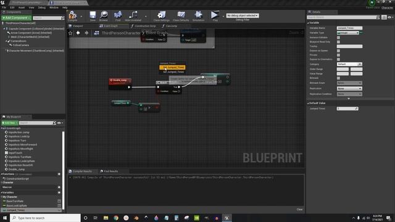The width and height of the screenshot is (395, 222).
Task: Select Get Jumped_Times option
Action: click(173, 67)
